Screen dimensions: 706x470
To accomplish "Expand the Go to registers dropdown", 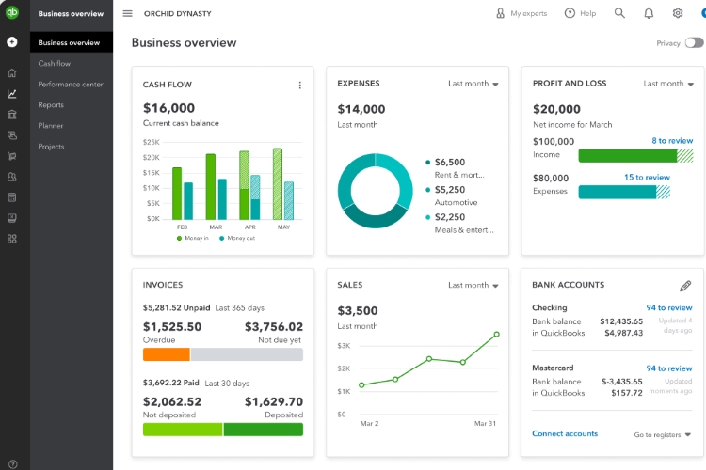I will coord(663,434).
